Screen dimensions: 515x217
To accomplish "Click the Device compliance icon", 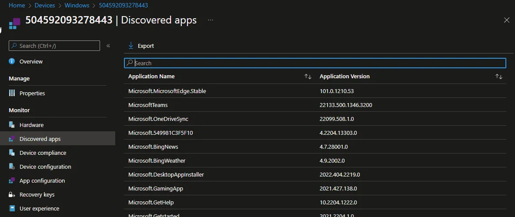I will [12, 153].
